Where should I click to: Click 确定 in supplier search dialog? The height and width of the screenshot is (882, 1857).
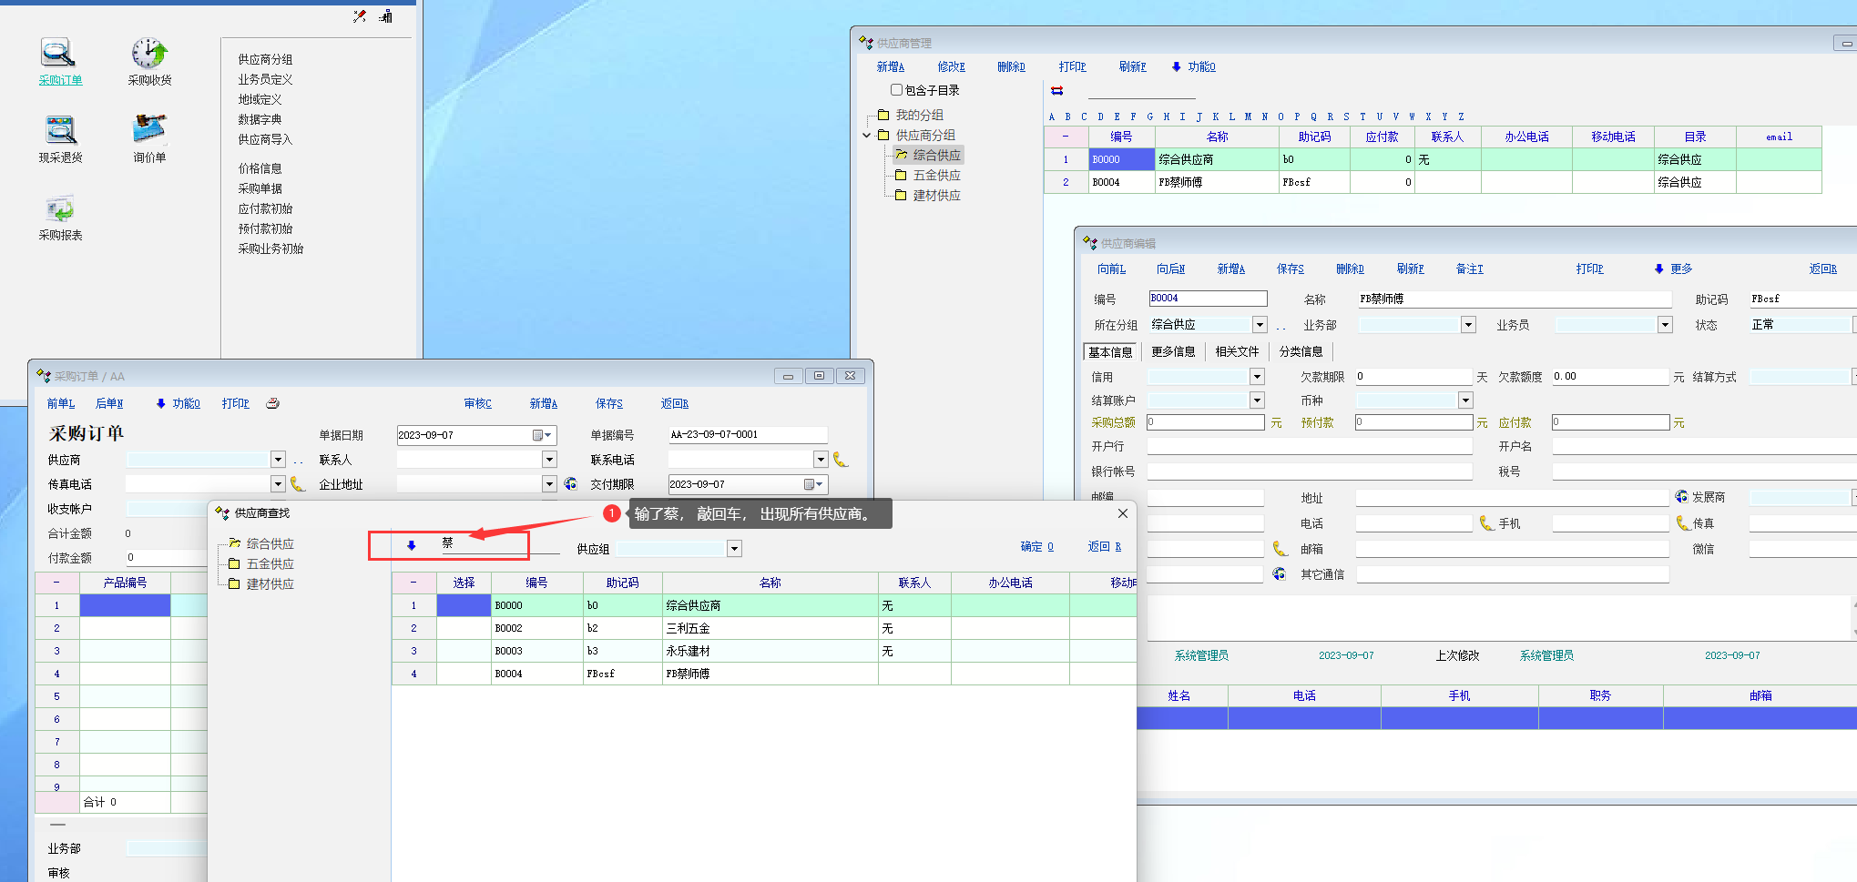point(1036,547)
